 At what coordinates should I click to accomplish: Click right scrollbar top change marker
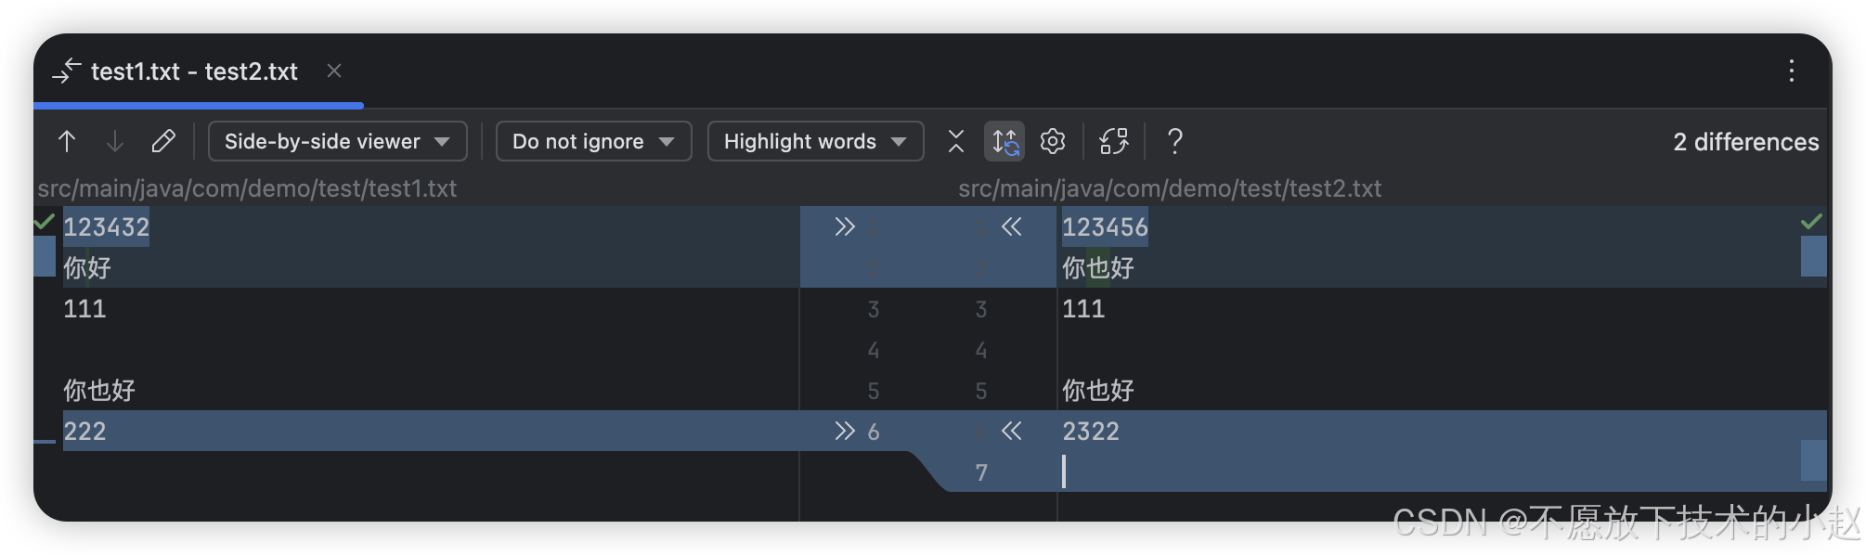1814,256
